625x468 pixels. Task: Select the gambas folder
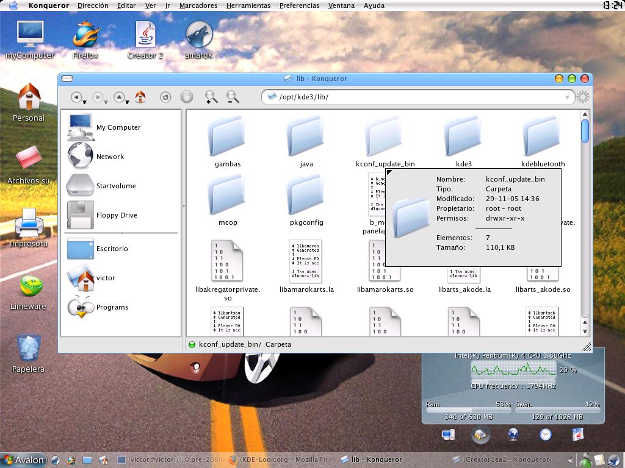pos(227,141)
